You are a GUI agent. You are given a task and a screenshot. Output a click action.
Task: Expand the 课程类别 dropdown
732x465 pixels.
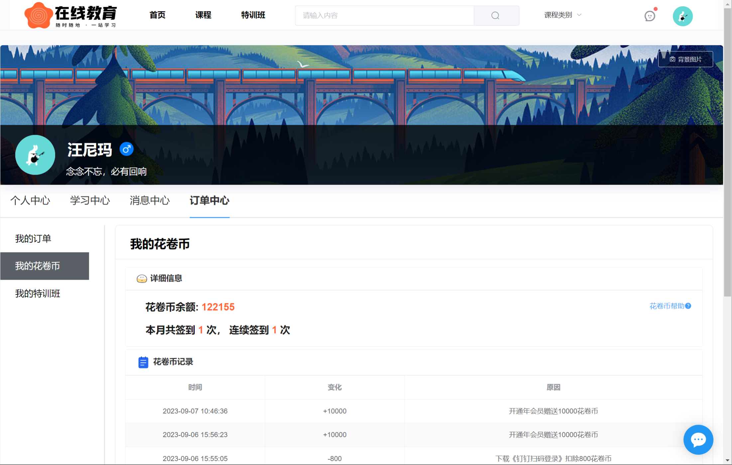pyautogui.click(x=558, y=15)
